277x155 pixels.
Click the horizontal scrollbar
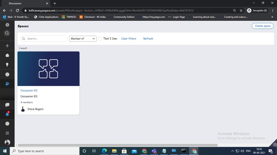tap(118, 145)
